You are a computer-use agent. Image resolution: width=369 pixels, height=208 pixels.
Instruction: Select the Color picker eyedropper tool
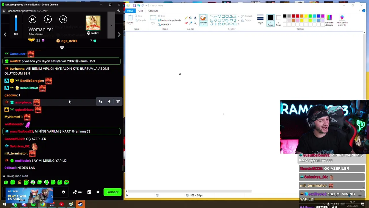[191, 23]
